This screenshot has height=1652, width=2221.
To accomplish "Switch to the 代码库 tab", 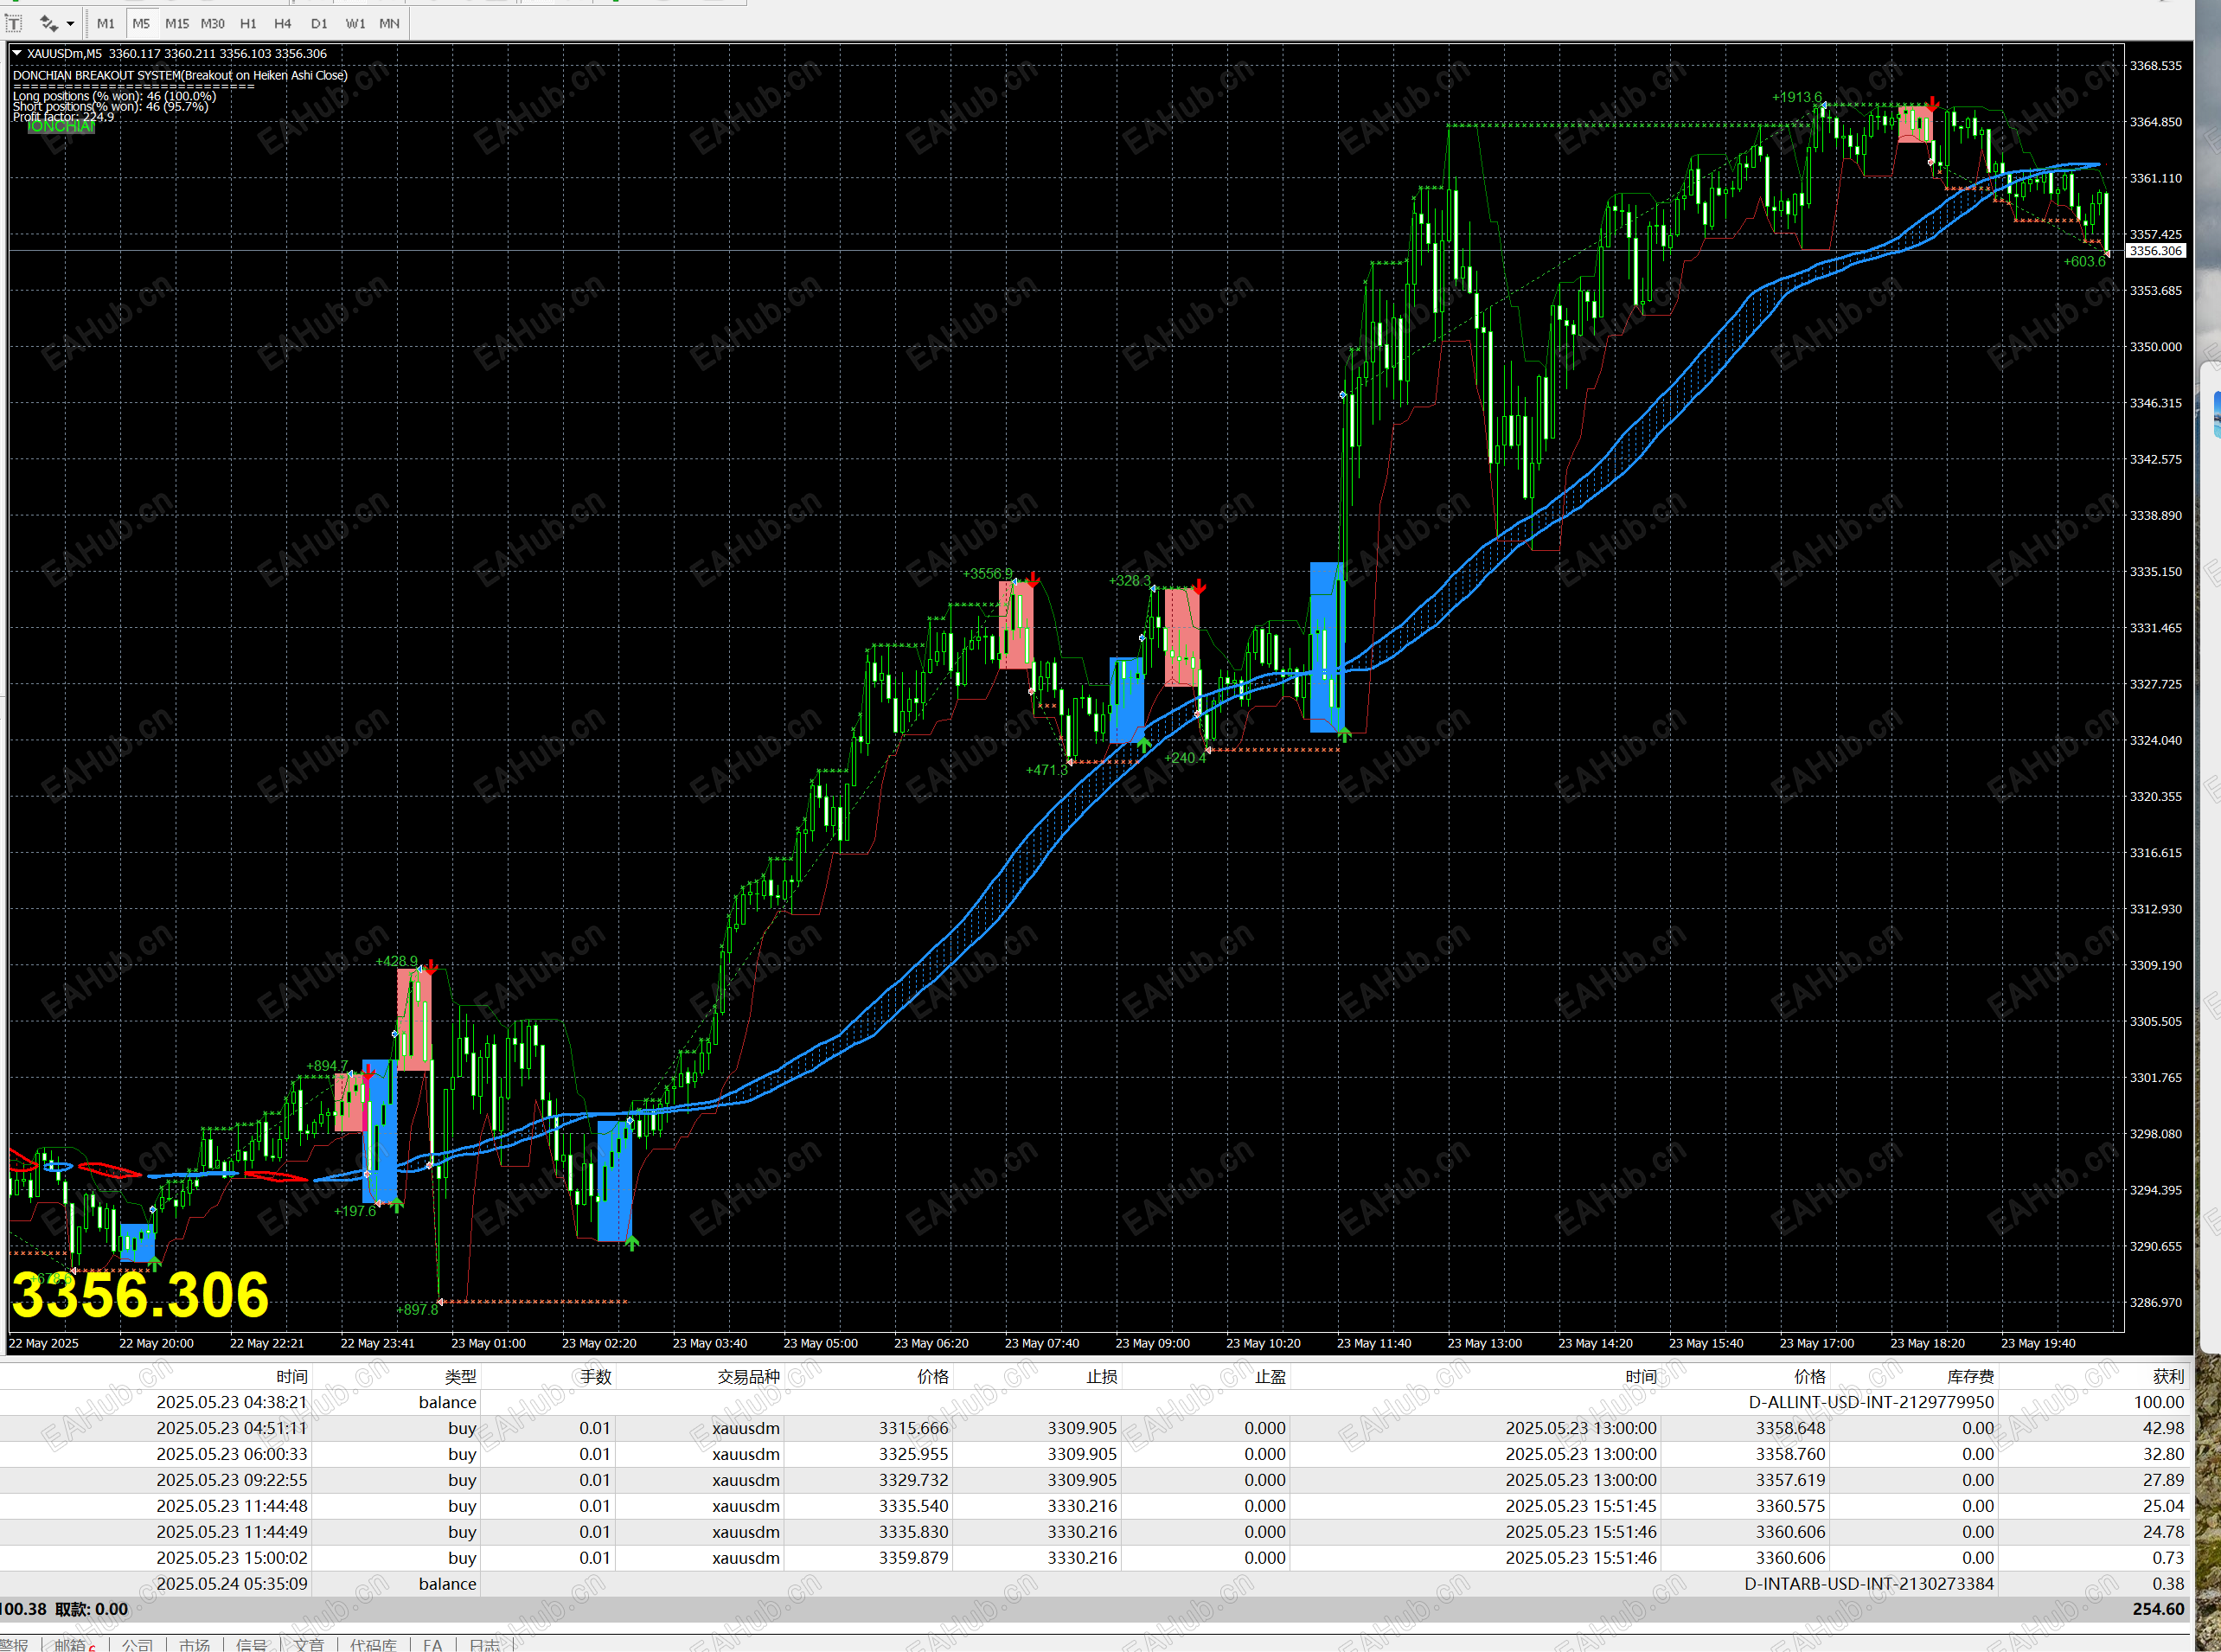I will pyautogui.click(x=372, y=1644).
